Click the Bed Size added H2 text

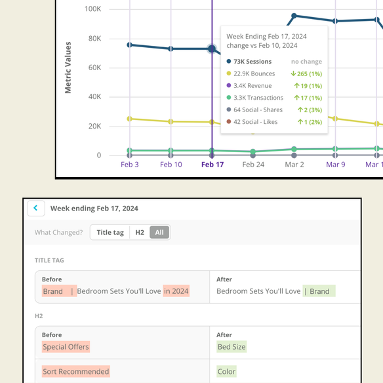232,347
